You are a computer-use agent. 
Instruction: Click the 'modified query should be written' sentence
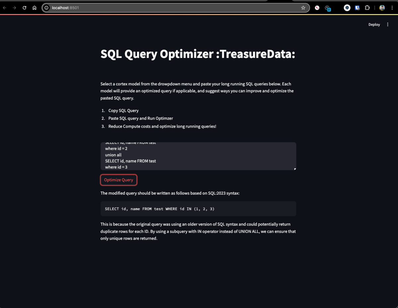tap(170, 193)
